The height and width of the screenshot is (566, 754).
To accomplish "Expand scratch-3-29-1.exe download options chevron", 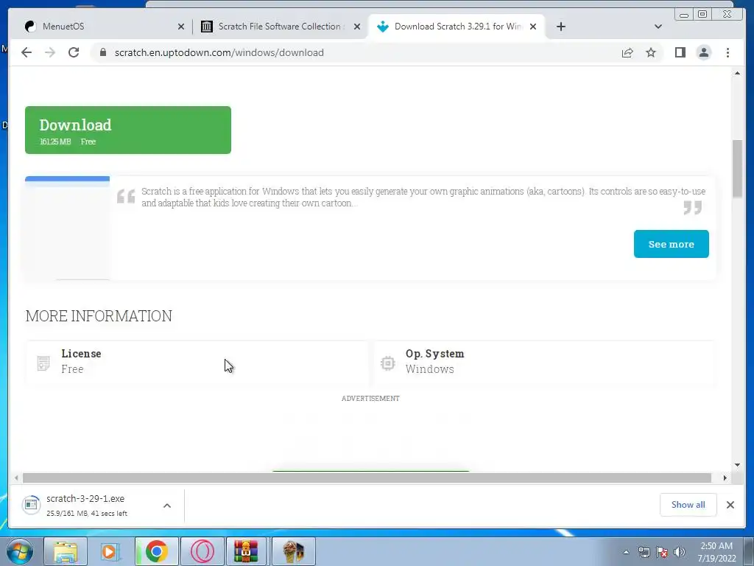I will point(167,506).
